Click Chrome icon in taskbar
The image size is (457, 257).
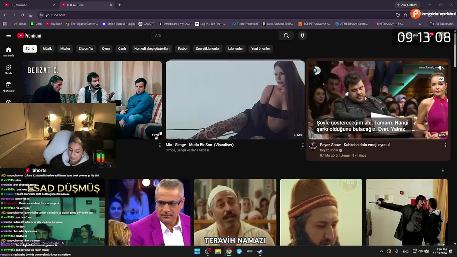[x=228, y=251]
